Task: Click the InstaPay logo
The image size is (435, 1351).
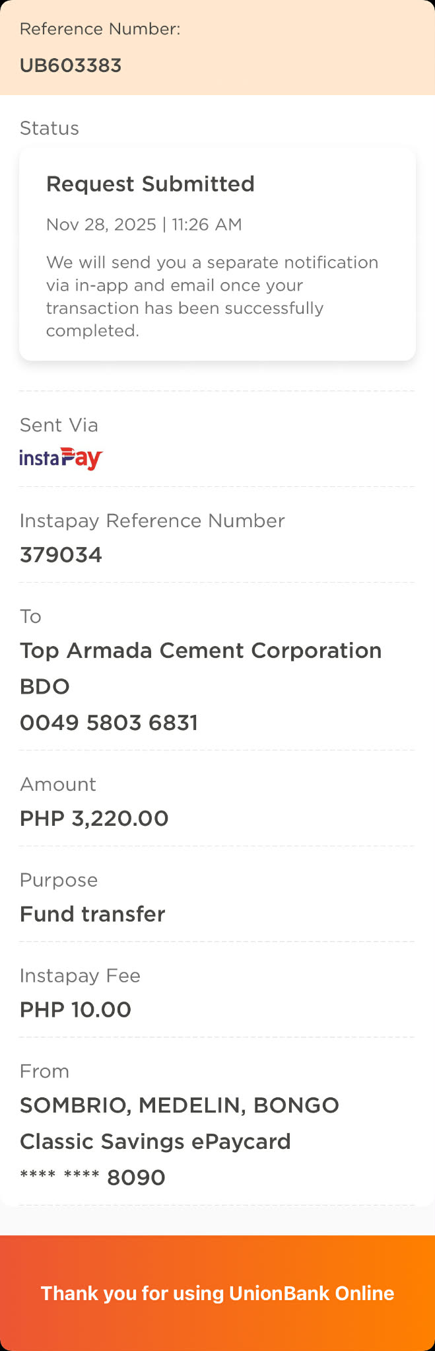Action: point(61,458)
